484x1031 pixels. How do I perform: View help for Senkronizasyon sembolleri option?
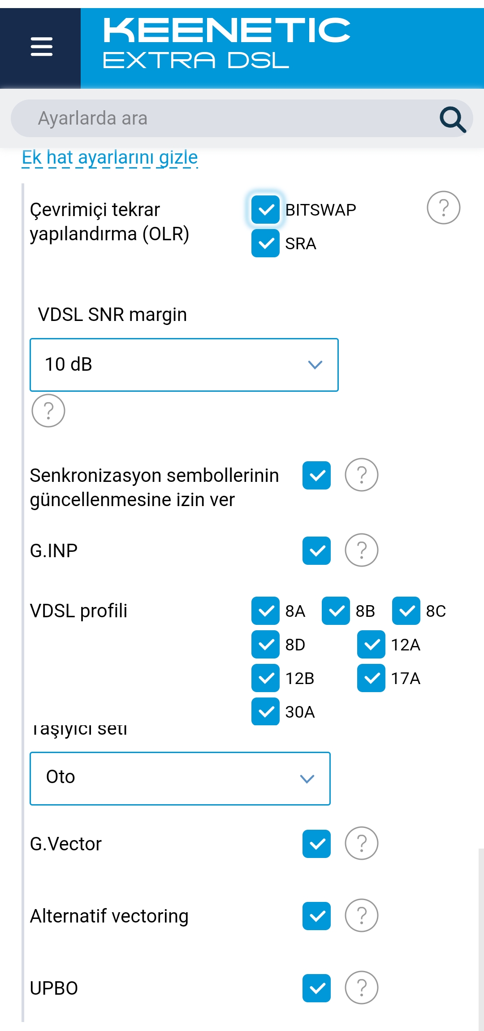tap(361, 475)
